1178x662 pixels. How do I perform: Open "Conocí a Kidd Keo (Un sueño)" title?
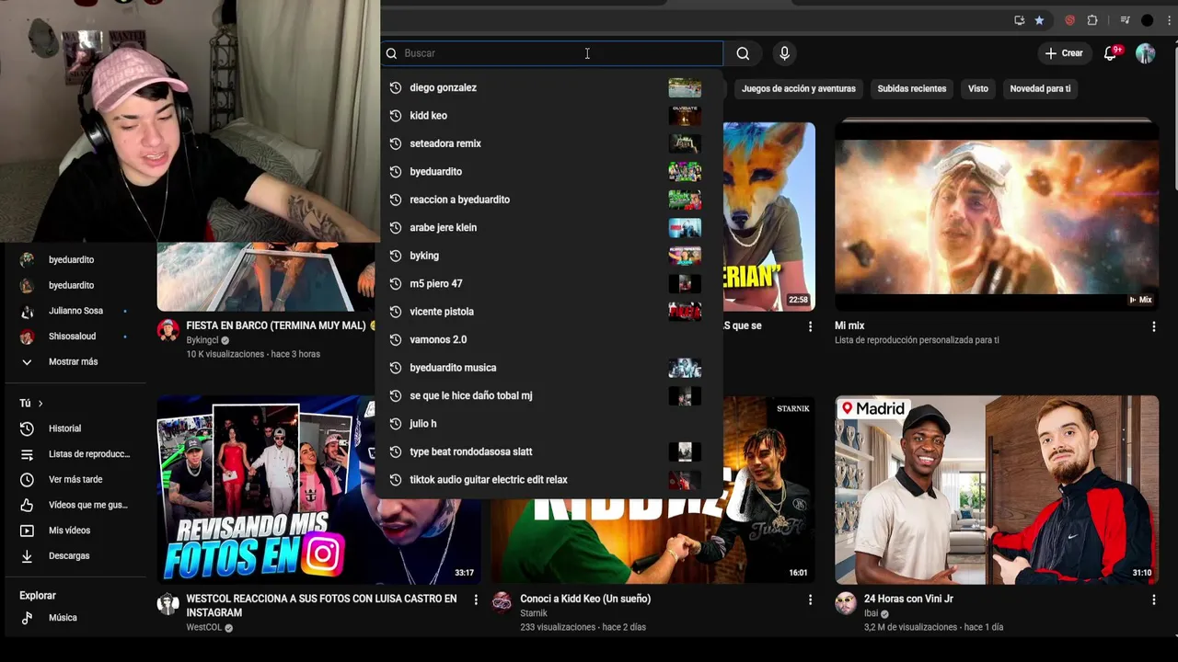tap(585, 599)
